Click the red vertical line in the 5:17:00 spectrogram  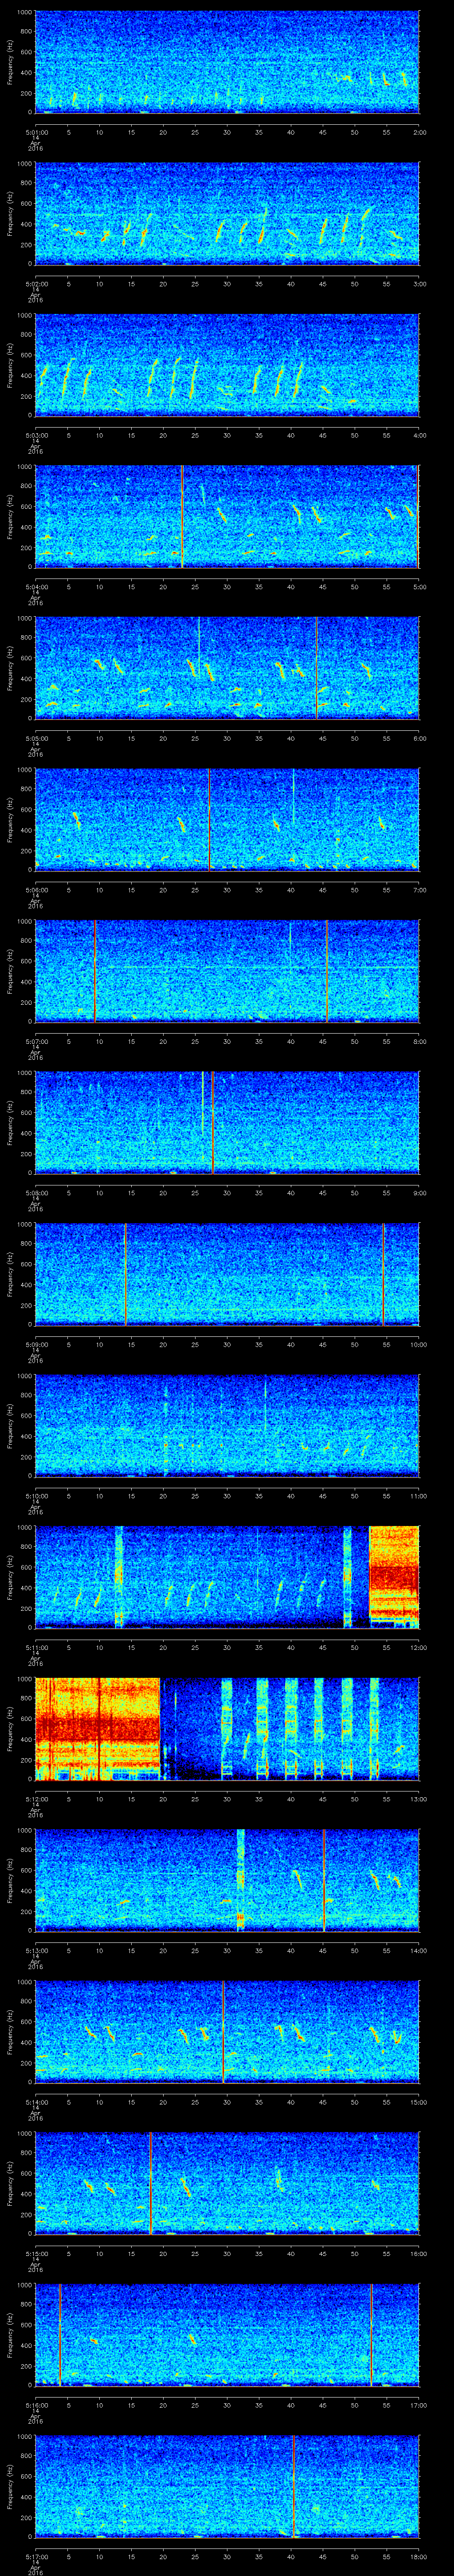(294, 2486)
